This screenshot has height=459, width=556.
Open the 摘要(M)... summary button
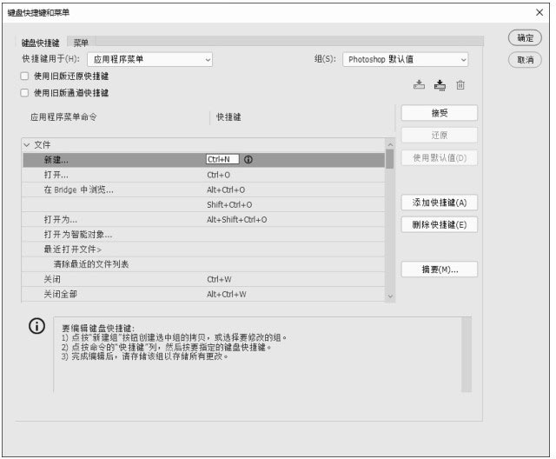(x=439, y=269)
